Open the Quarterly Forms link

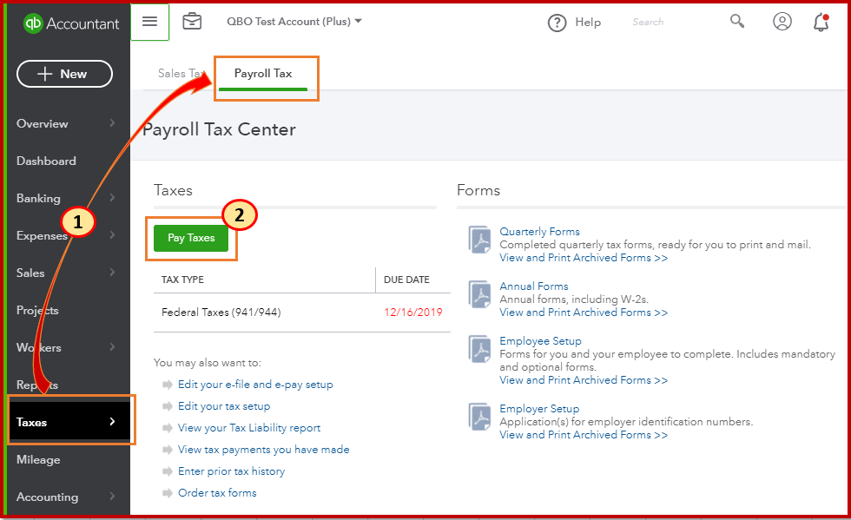tap(539, 231)
